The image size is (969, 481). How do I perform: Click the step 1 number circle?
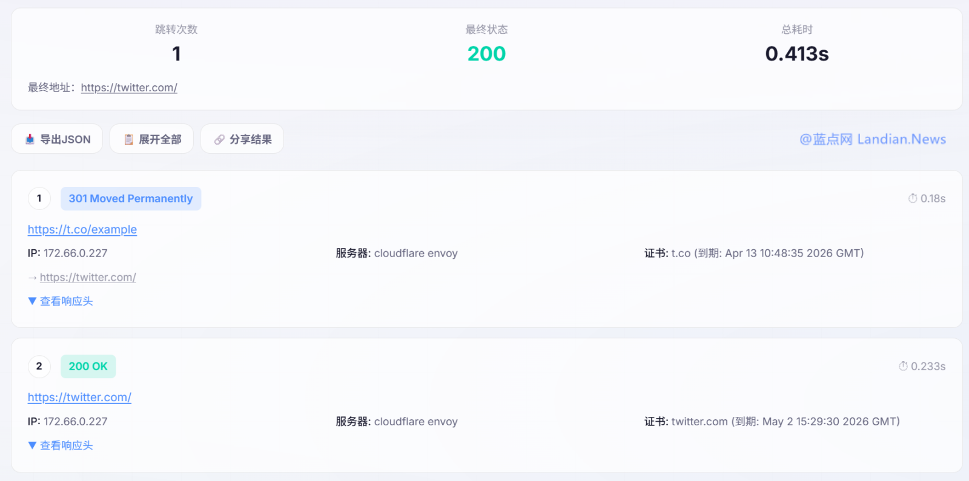pyautogui.click(x=39, y=198)
